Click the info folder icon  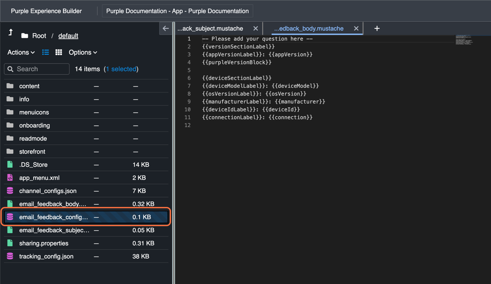click(x=10, y=99)
